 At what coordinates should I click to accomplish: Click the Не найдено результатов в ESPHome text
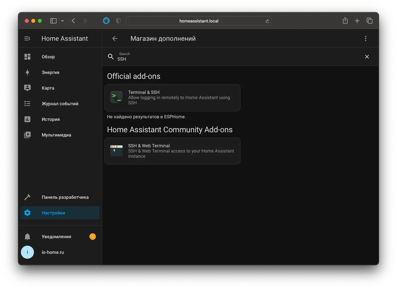pos(146,117)
